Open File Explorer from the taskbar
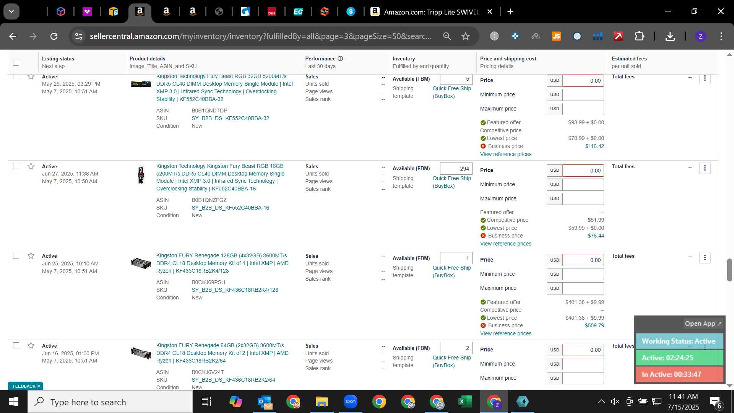This screenshot has height=413, width=734. pyautogui.click(x=322, y=402)
